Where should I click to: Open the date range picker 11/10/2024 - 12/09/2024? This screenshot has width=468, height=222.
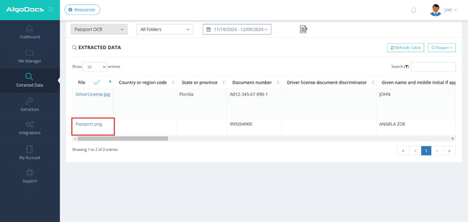[x=237, y=30]
